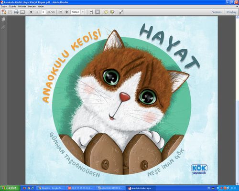The height and width of the screenshot is (191, 239).
Task: Click the TR language indicator in tray
Action: click(209, 188)
